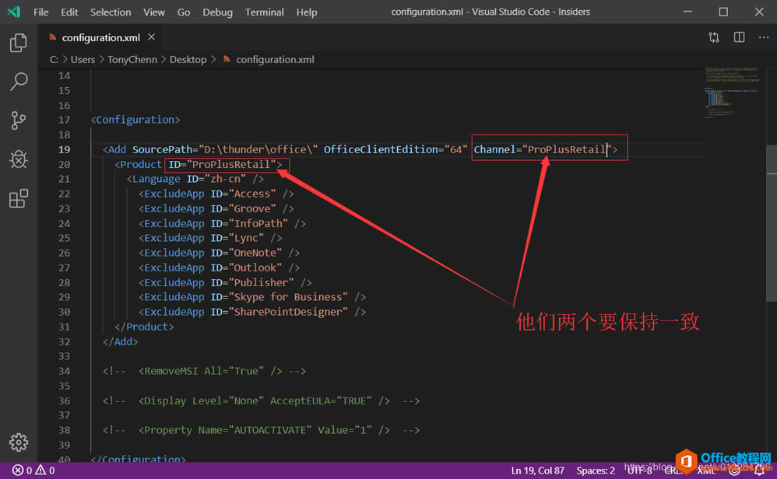The image size is (777, 479).
Task: Open the Selection menu
Action: [111, 12]
